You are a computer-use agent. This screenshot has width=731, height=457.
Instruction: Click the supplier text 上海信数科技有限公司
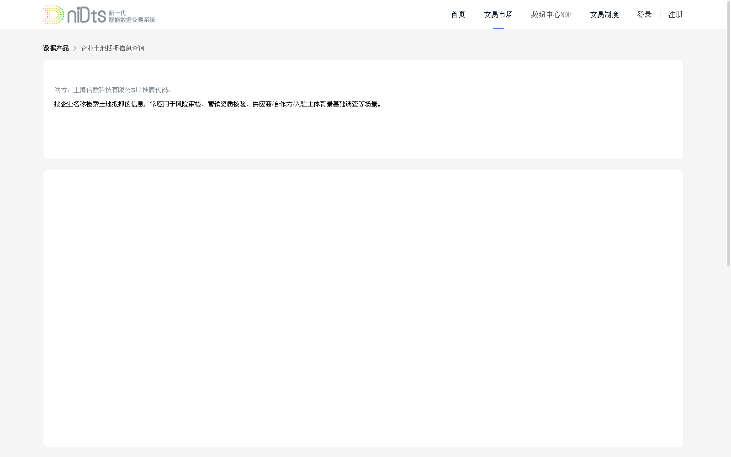106,90
